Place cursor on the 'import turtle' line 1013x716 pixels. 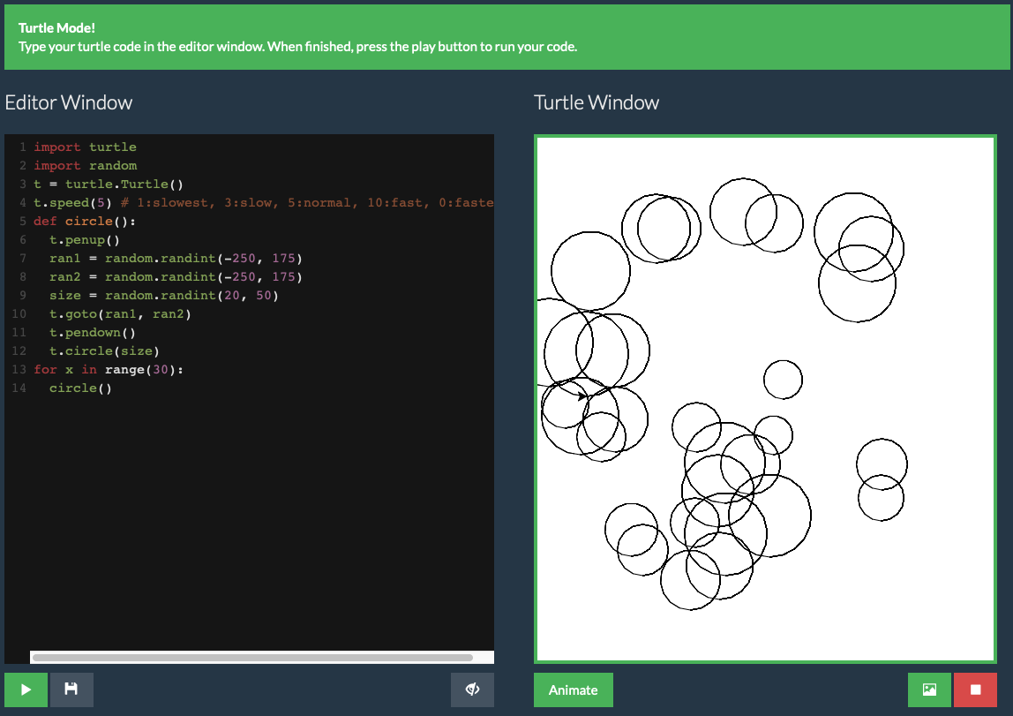85,147
